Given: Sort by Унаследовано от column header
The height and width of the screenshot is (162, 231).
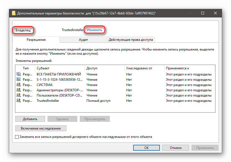Looking at the screenshot, I should point(144,68).
